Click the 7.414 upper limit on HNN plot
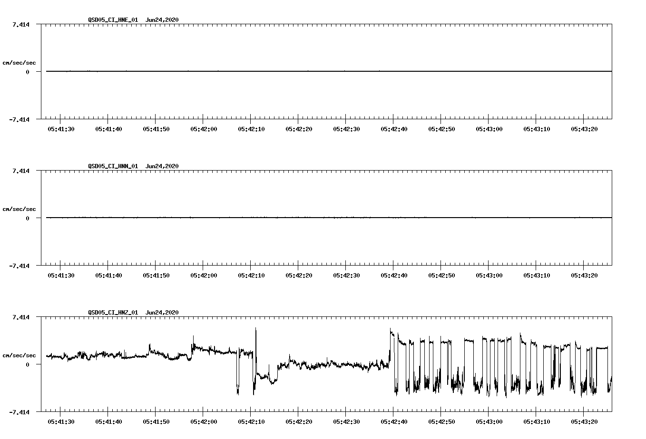This screenshot has height=439, width=646. [x=21, y=171]
